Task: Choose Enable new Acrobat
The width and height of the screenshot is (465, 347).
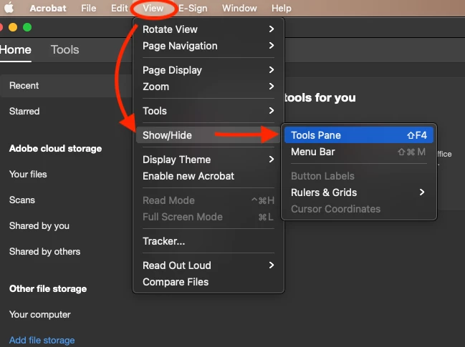Action: 208,176
